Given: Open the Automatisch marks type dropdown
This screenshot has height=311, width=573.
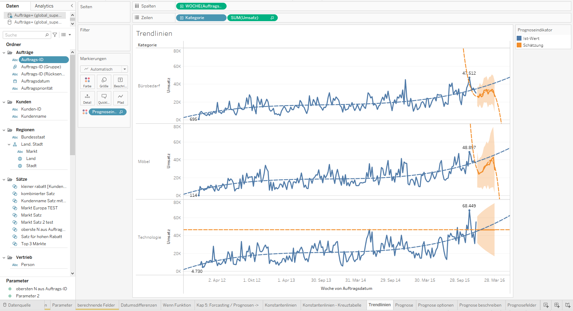Looking at the screenshot, I should (125, 69).
